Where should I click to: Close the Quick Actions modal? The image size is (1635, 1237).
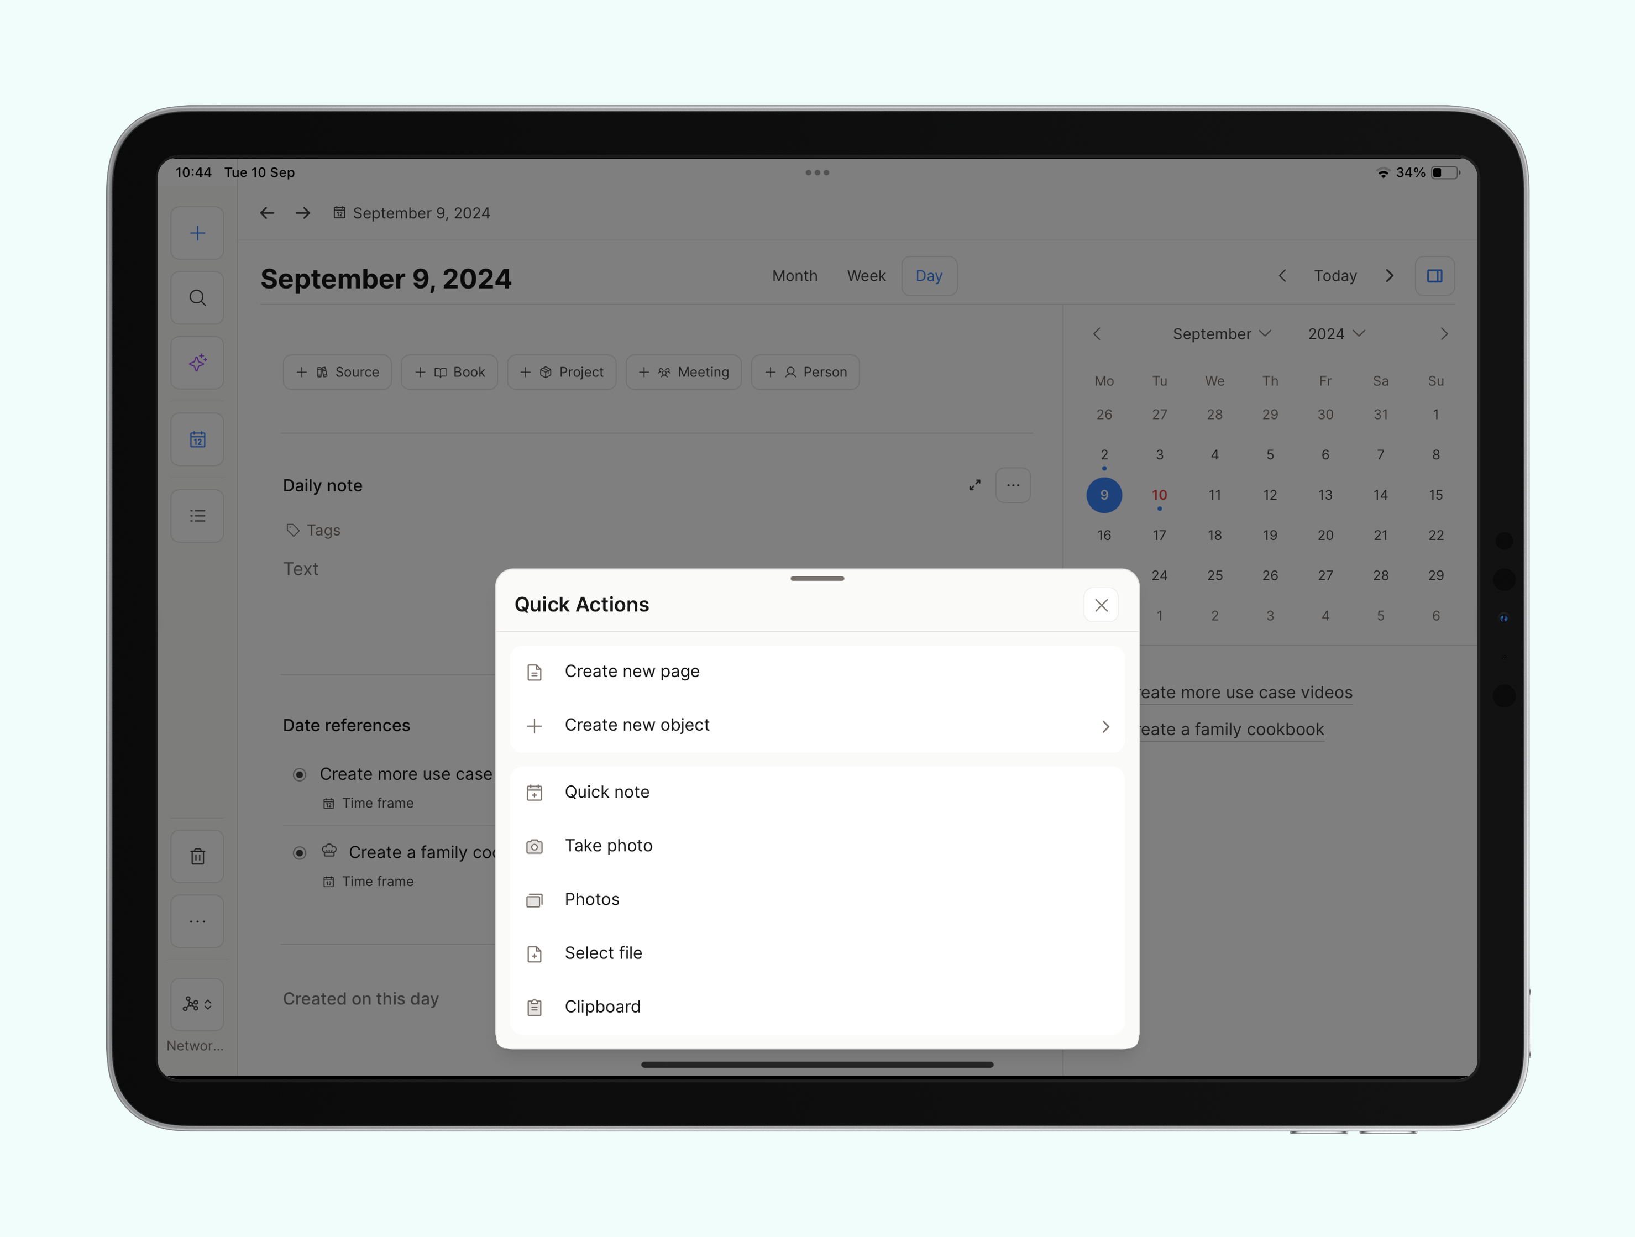point(1101,604)
